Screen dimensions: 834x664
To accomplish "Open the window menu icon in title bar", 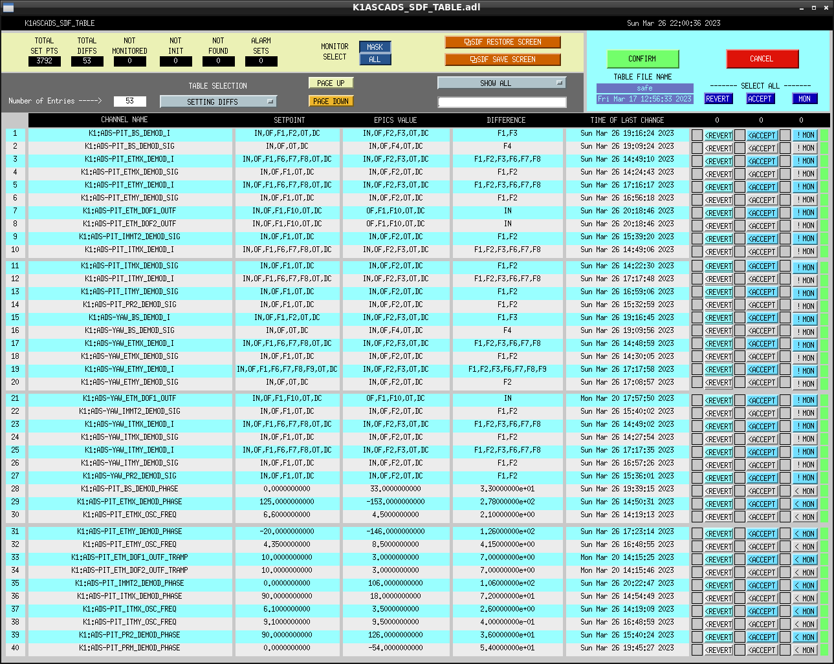I will click(x=8, y=8).
